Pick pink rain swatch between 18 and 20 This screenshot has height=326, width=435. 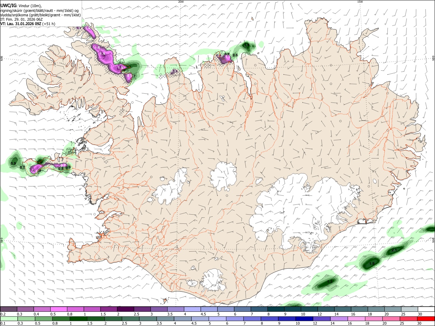tap(374, 319)
